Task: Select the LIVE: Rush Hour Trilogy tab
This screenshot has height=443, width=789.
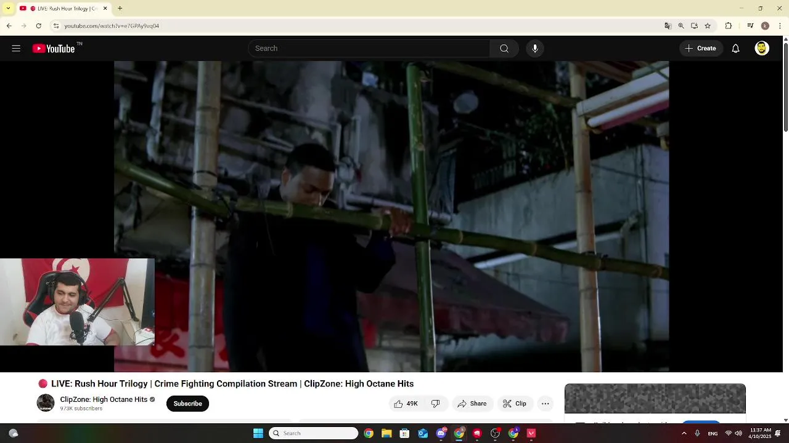Action: click(x=63, y=9)
